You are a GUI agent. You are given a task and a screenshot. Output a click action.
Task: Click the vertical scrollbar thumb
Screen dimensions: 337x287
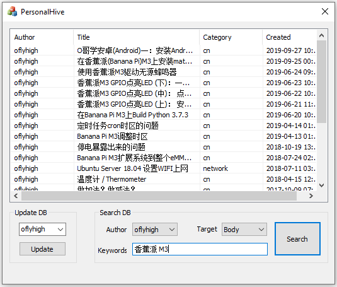click(x=321, y=81)
